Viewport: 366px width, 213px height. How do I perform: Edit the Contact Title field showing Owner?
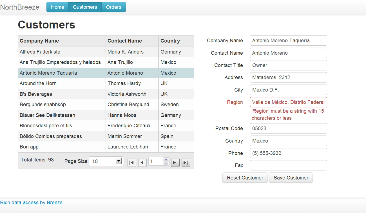pyautogui.click(x=288, y=65)
